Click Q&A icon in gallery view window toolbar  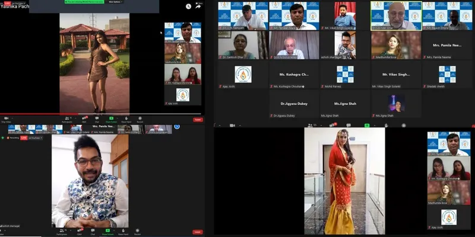(332, 125)
